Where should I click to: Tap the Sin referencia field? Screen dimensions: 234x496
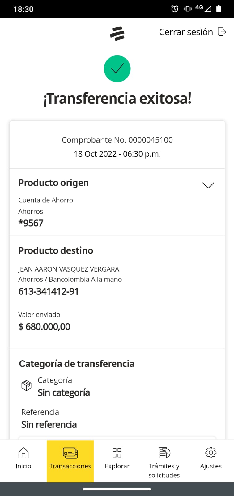point(49,425)
